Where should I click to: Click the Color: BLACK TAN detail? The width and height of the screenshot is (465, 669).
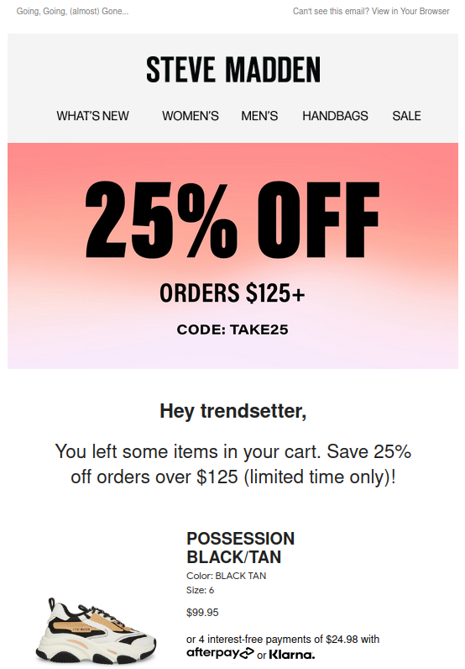[226, 576]
